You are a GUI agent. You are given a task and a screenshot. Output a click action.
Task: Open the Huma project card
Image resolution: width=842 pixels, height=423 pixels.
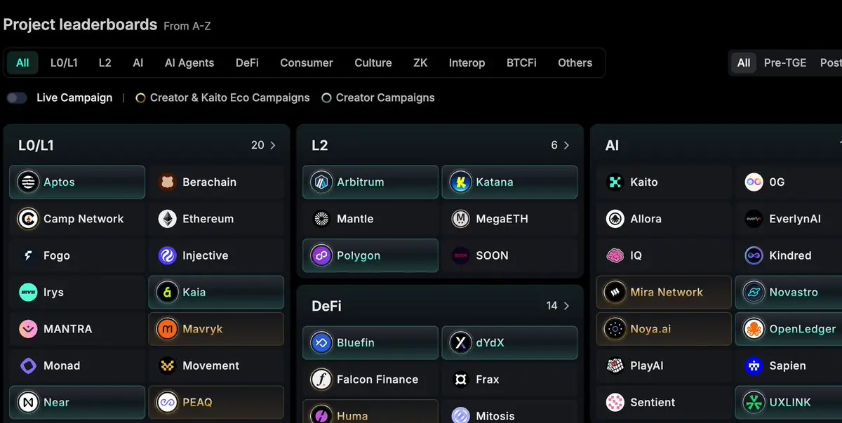pyautogui.click(x=370, y=412)
